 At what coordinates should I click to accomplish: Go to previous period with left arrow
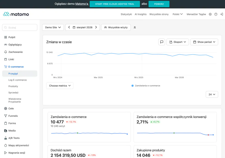click(69, 27)
